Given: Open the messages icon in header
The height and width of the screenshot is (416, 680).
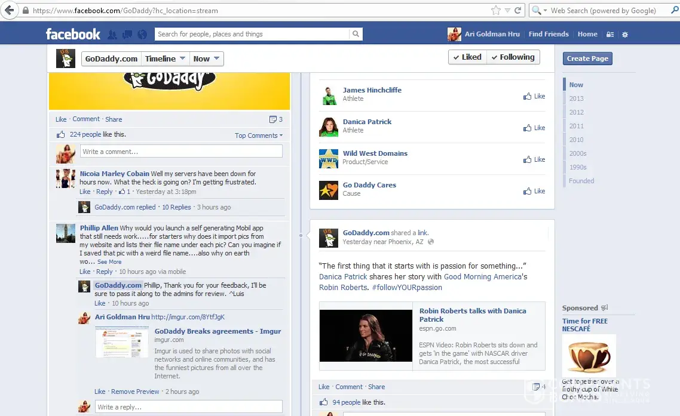Looking at the screenshot, I should click(127, 35).
